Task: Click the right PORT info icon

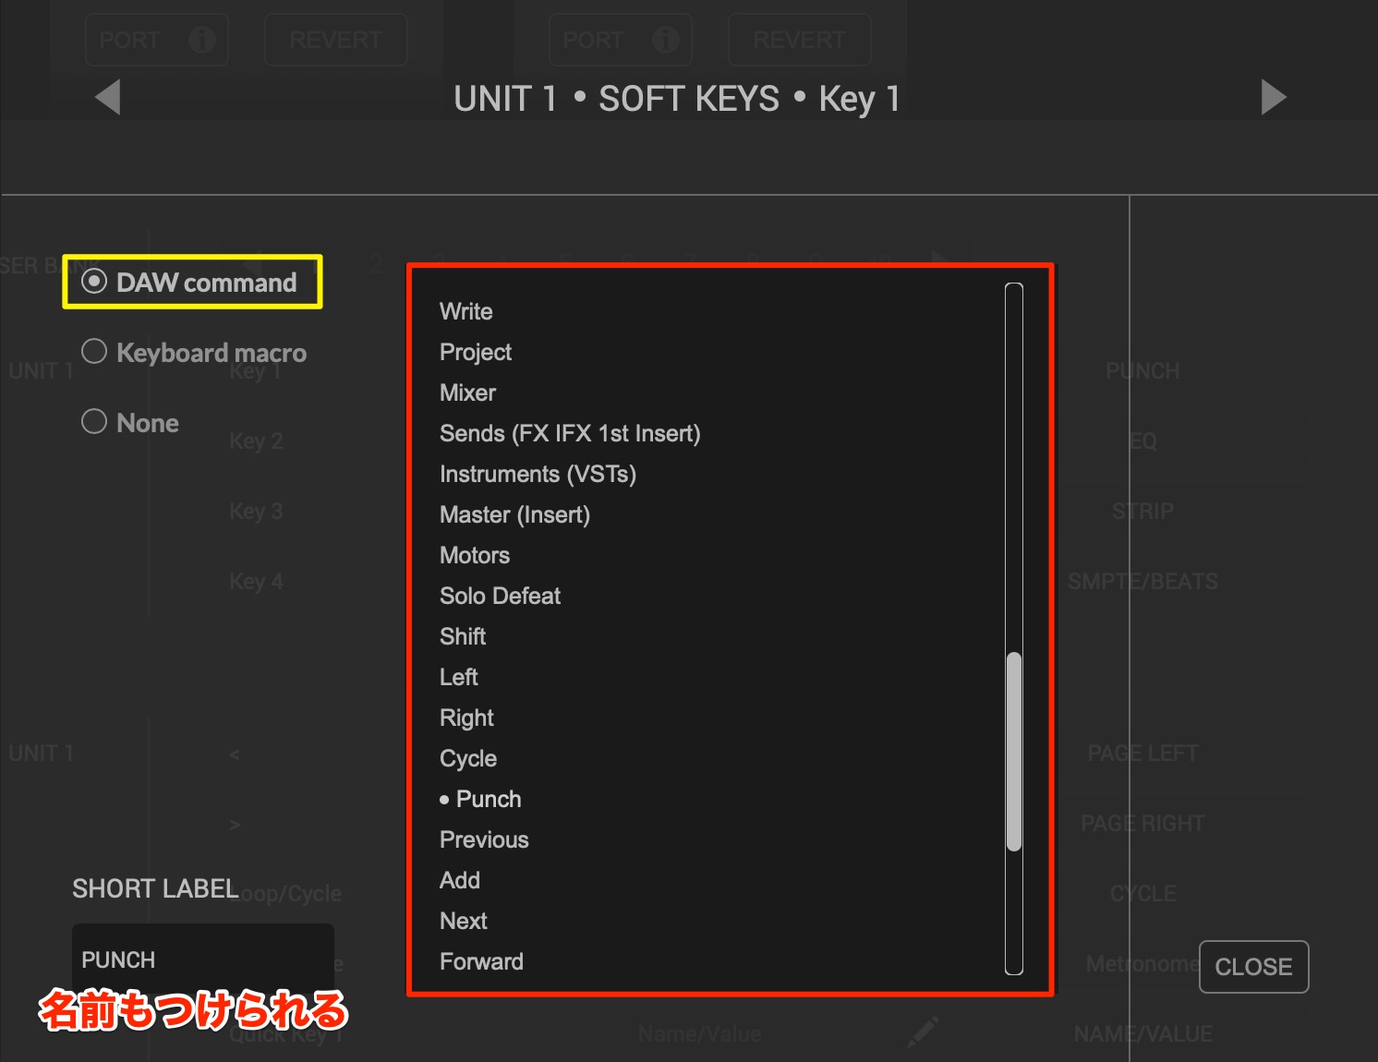Action: click(665, 40)
